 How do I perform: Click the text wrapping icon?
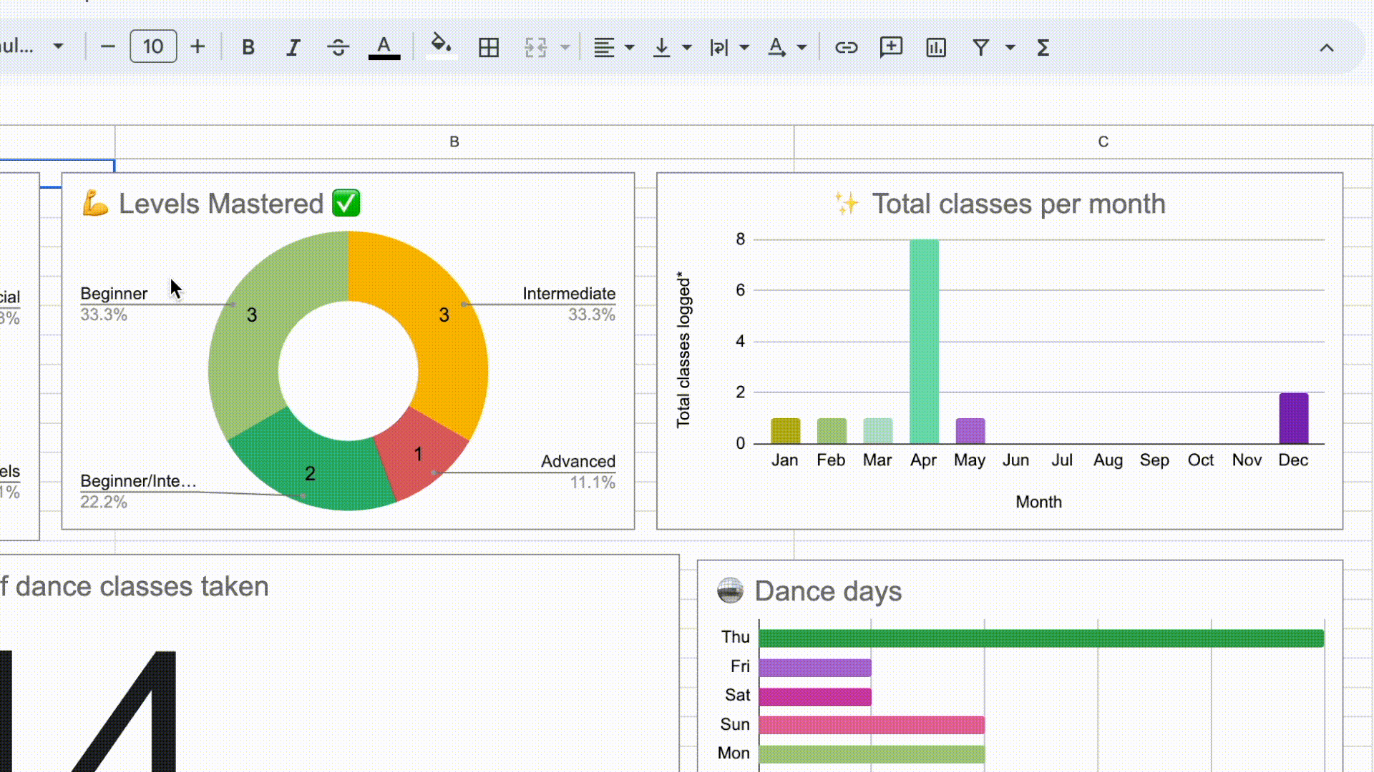click(718, 47)
